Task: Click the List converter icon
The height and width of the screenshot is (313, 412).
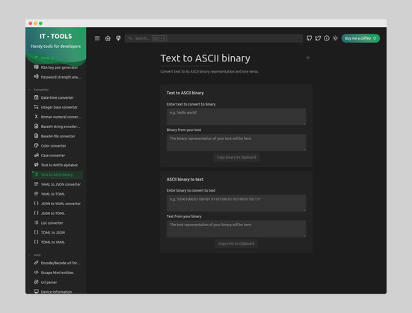Action: (36, 223)
